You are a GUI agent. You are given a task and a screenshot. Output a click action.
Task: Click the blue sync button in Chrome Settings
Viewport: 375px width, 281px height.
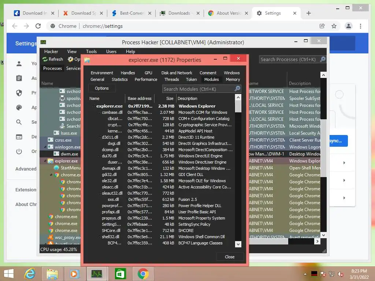338,141
